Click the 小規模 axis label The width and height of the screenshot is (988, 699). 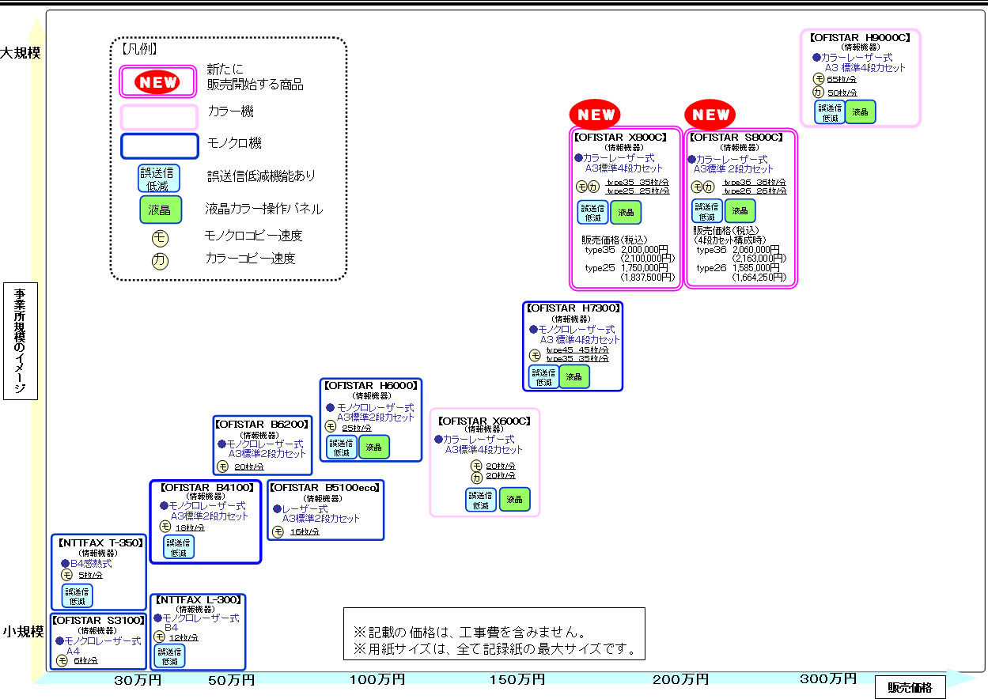22,632
